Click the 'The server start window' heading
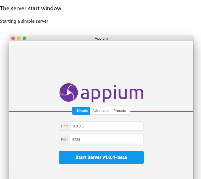The width and height of the screenshot is (201, 179). [x=31, y=8]
